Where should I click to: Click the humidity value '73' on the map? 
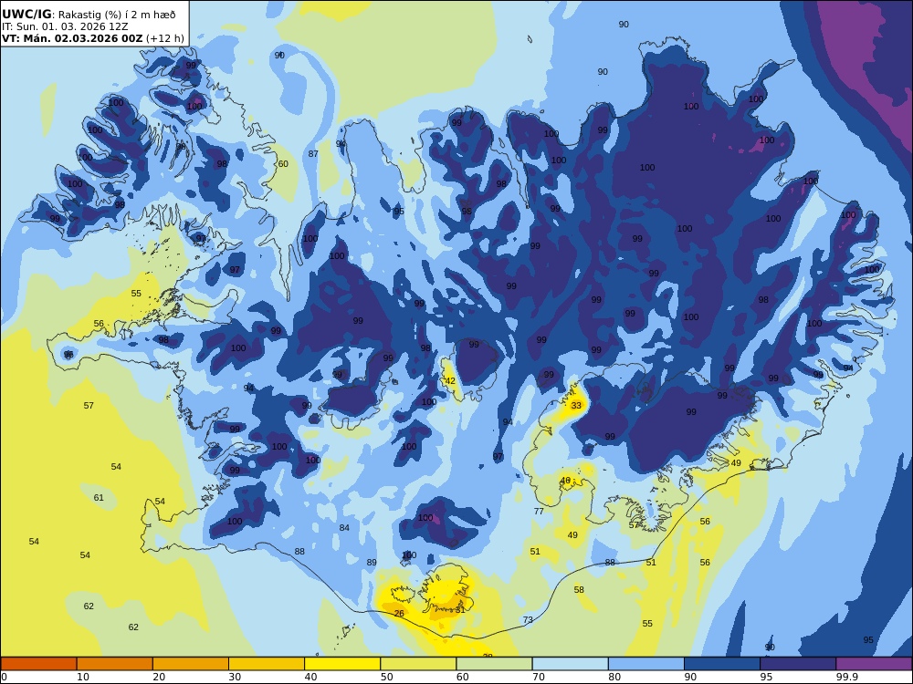(x=528, y=620)
